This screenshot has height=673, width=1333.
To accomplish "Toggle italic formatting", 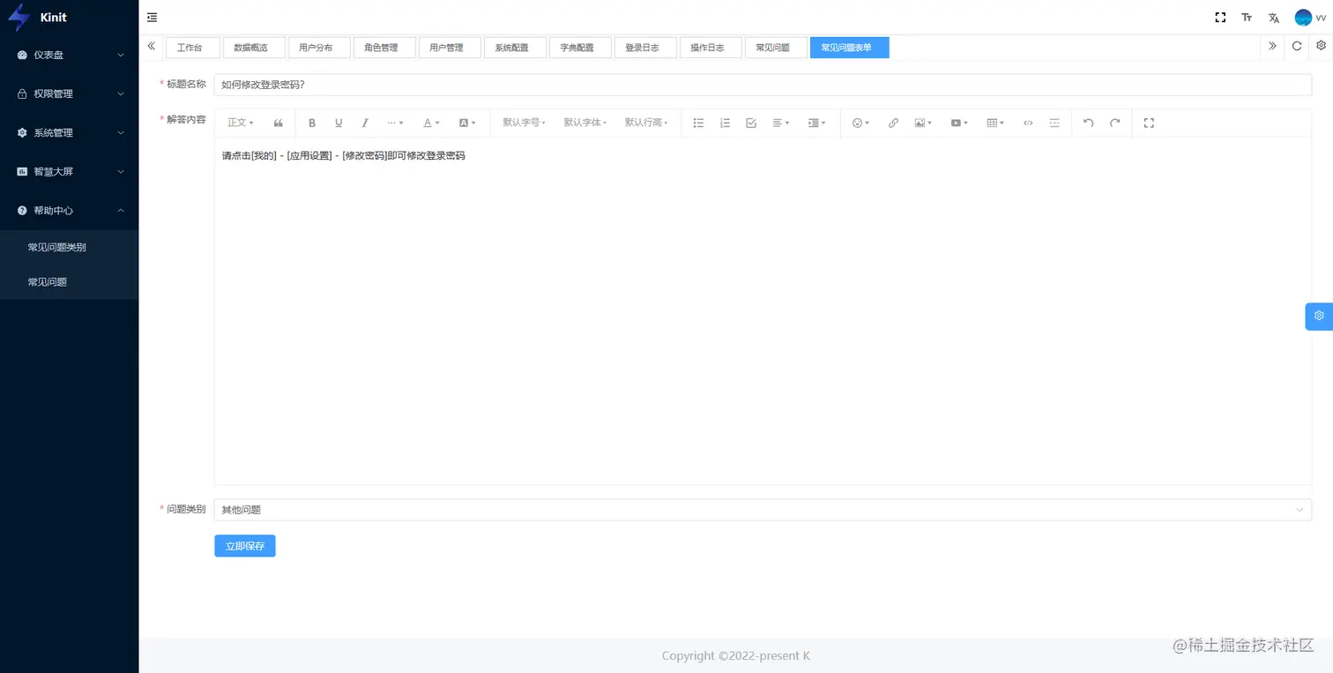I will (x=365, y=123).
